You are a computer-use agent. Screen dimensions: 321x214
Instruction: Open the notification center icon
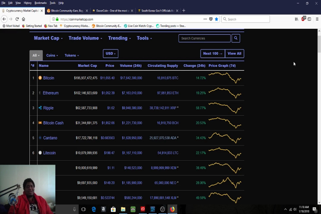(x=314, y=209)
